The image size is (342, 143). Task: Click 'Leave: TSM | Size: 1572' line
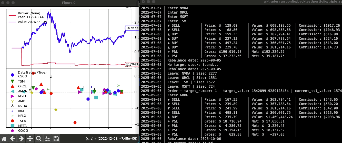coord(191,82)
